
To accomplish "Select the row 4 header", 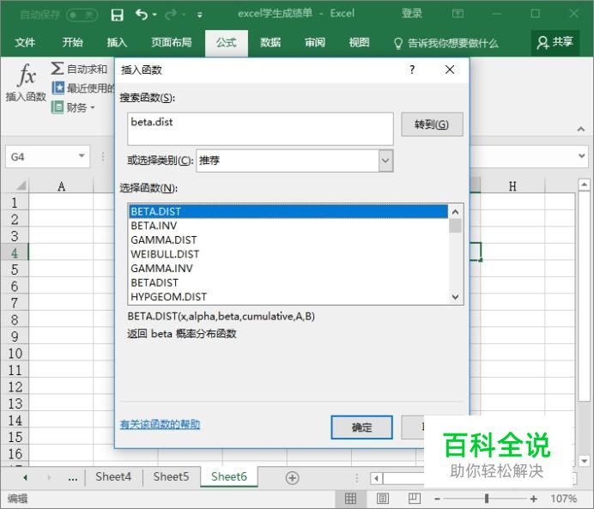I will click(15, 252).
